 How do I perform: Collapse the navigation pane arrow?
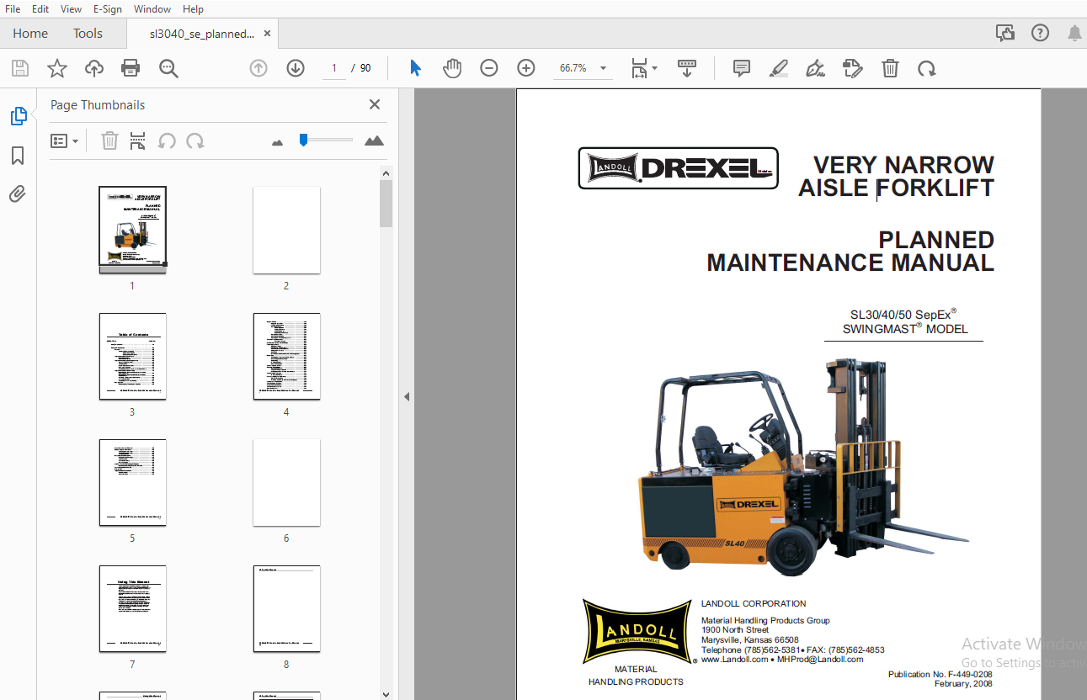pos(407,396)
